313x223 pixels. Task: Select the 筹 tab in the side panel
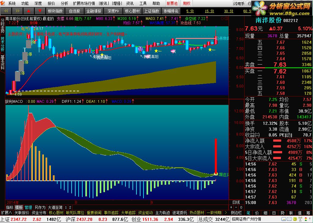(308, 213)
